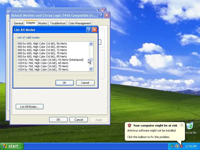The width and height of the screenshot is (200, 150).
Task: Click the scroll-down arrow in modes list
Action: (x=91, y=69)
